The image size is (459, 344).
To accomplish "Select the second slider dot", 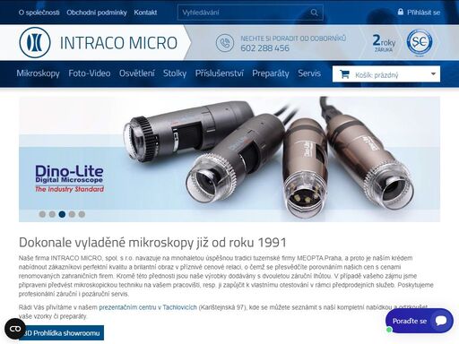I will coord(52,214).
